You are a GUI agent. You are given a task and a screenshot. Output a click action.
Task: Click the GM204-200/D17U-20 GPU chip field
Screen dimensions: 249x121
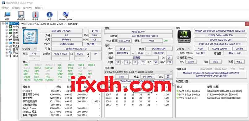[x=221, y=40]
